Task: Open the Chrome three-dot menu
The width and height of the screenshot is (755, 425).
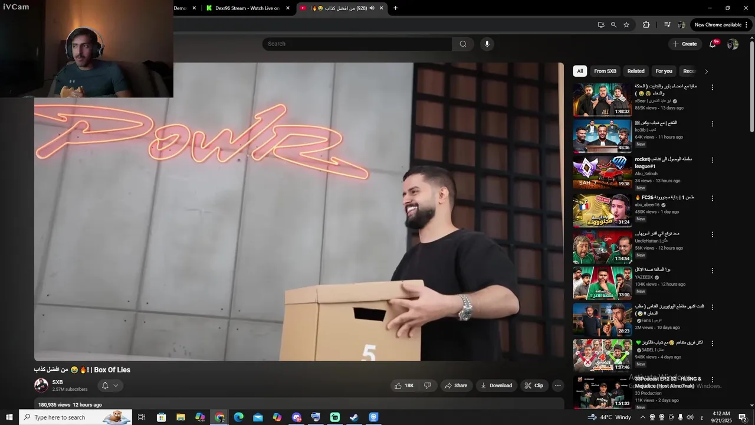Action: coord(747,25)
